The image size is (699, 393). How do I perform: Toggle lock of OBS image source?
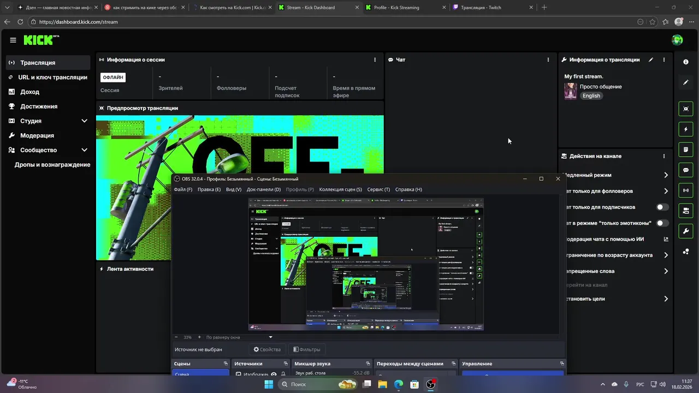pos(283,374)
